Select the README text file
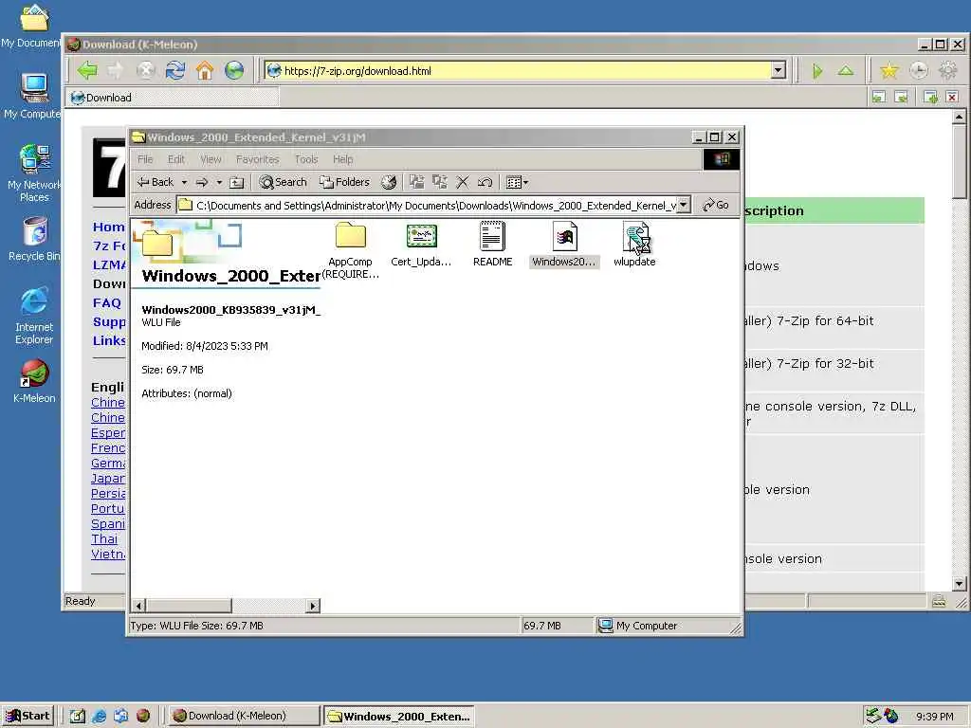Viewport: 971px width, 728px height. point(493,246)
